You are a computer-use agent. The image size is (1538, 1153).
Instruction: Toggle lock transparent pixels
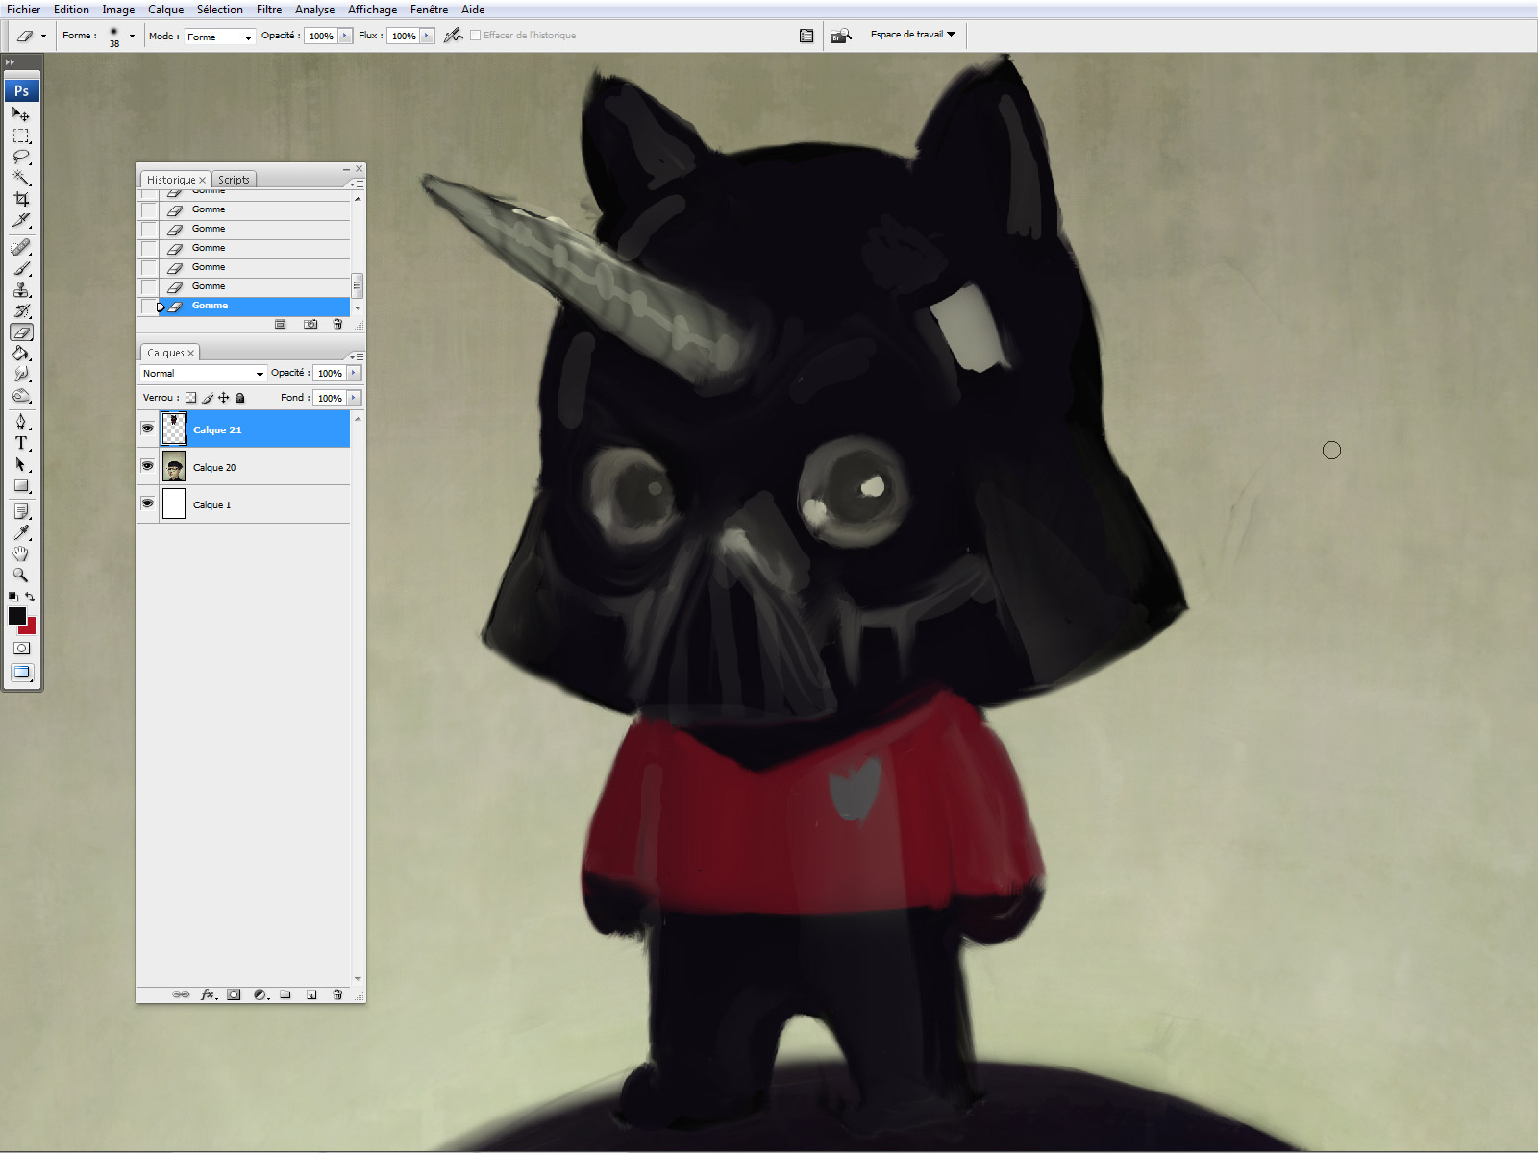190,398
